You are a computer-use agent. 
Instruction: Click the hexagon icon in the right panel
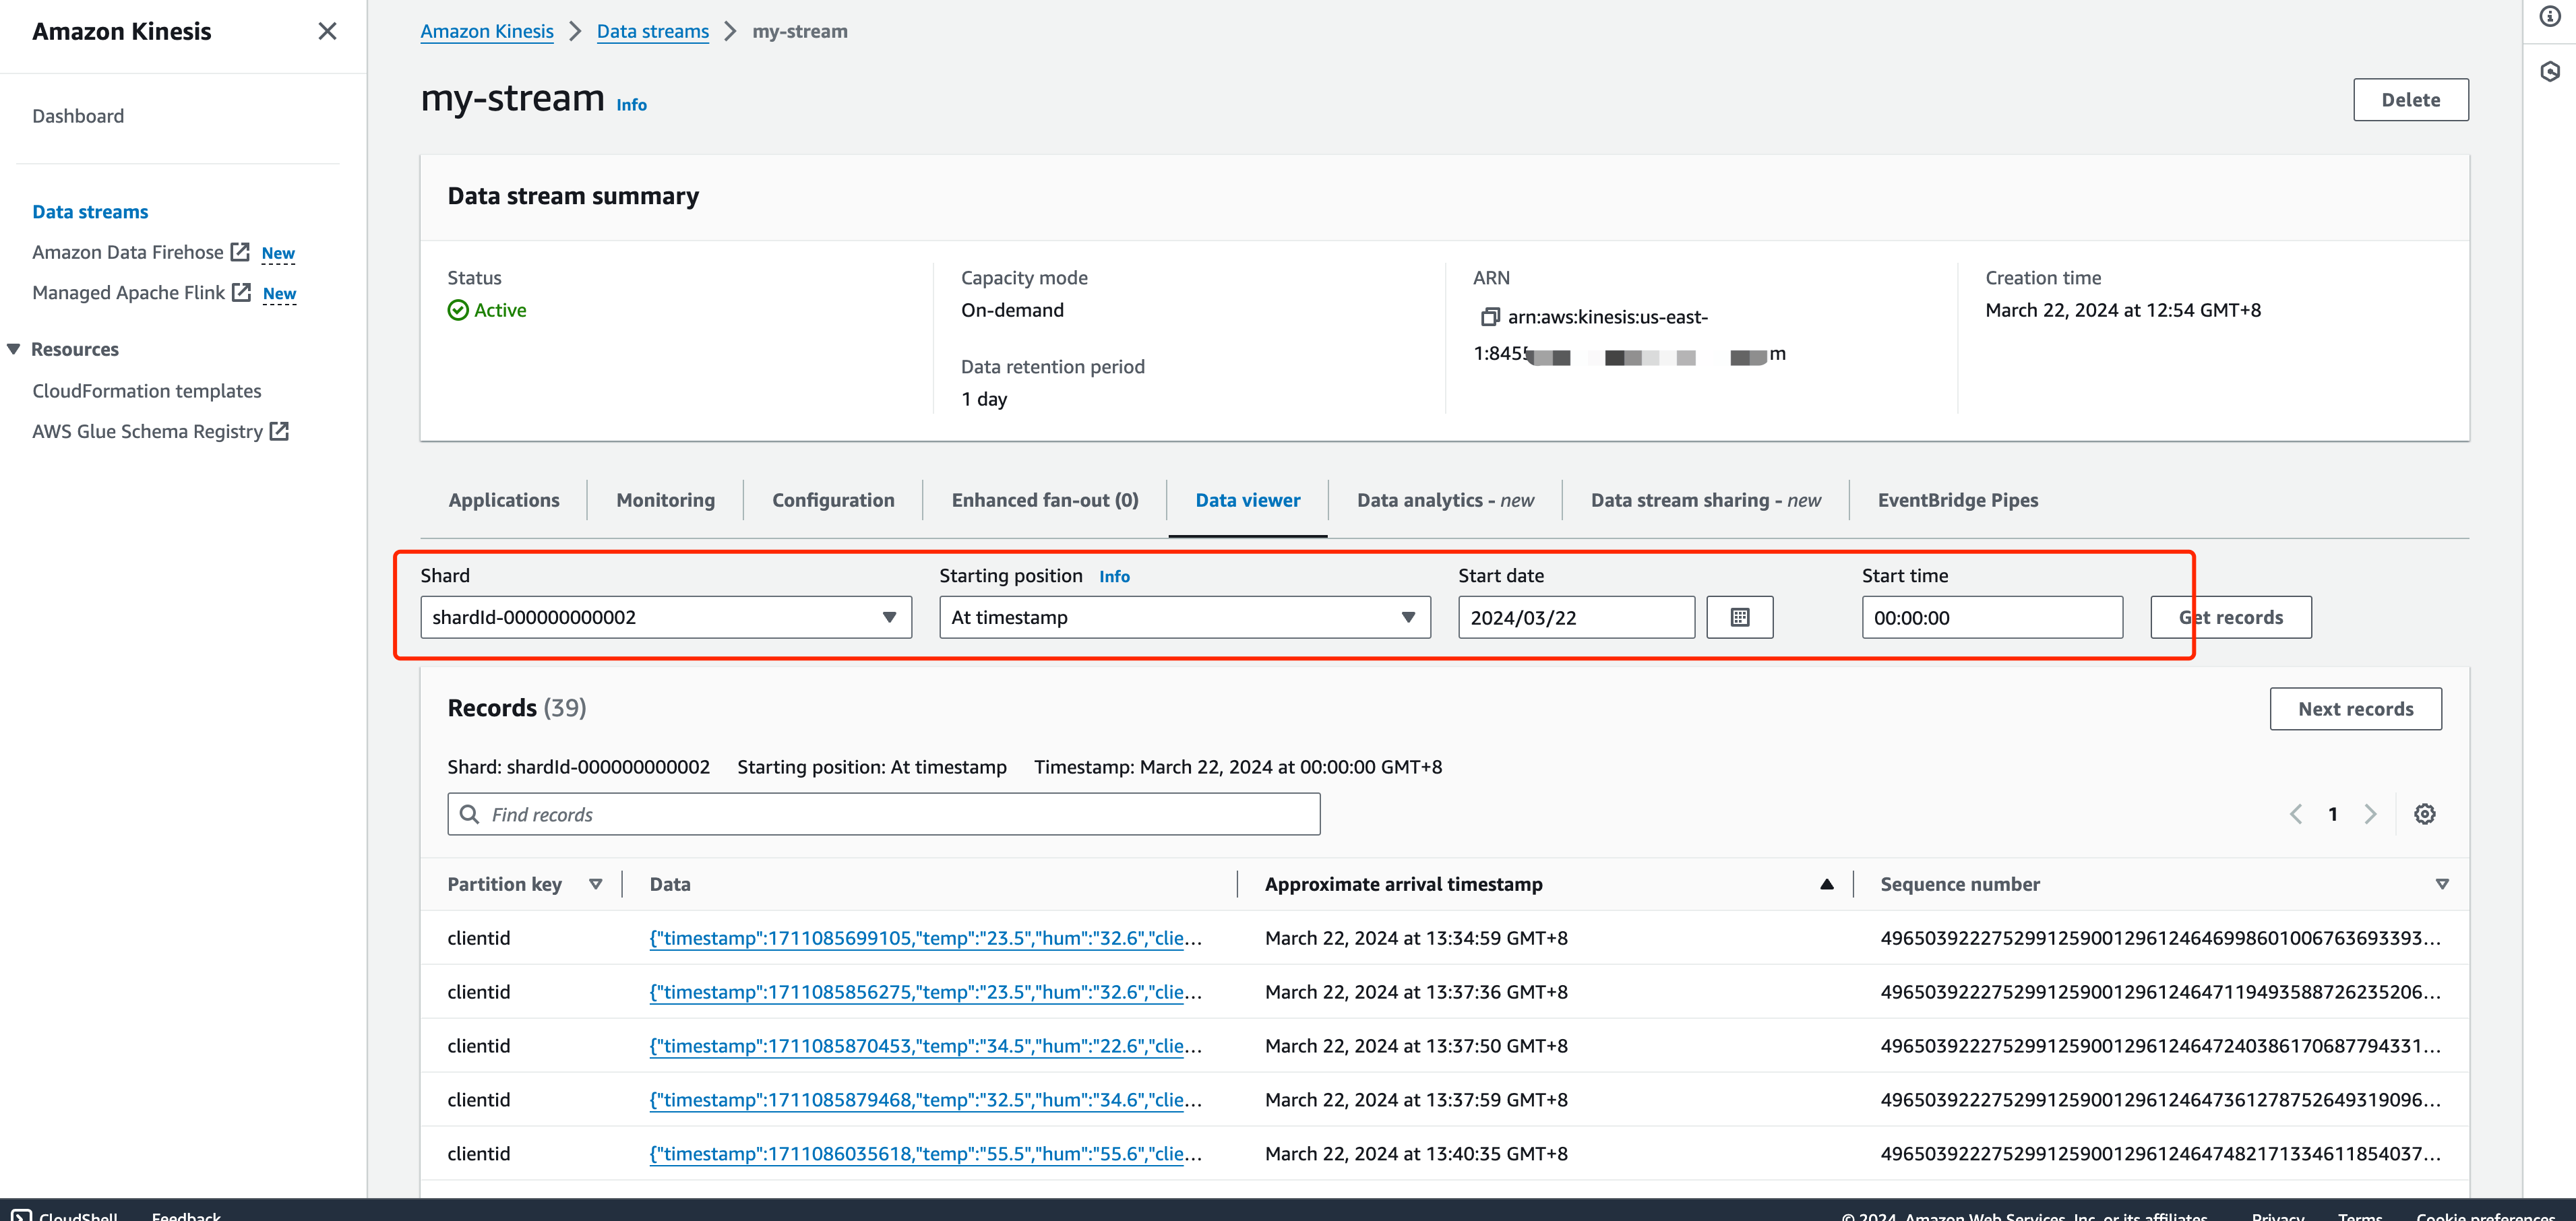(2550, 71)
